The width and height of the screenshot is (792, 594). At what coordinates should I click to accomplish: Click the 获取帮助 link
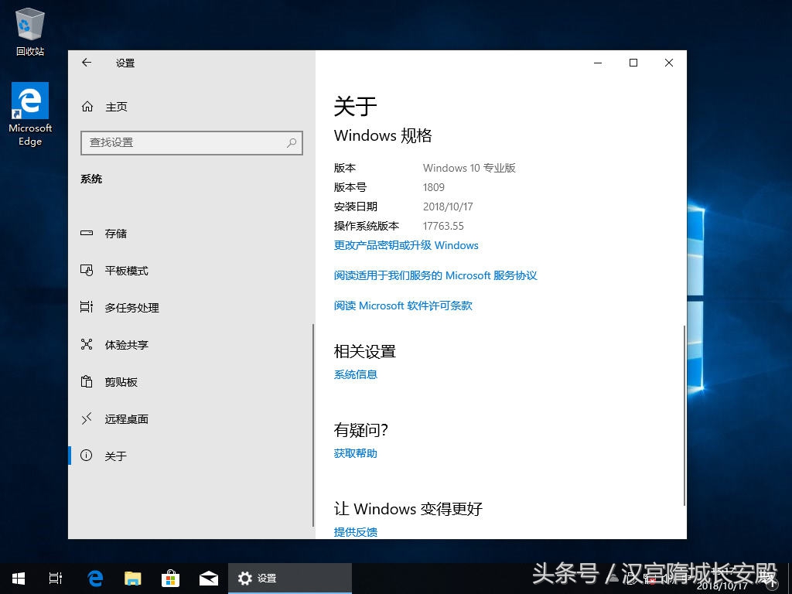356,453
